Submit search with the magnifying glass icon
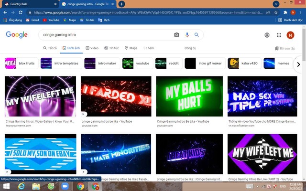Screen dimensions: 306x191 pos(197,35)
